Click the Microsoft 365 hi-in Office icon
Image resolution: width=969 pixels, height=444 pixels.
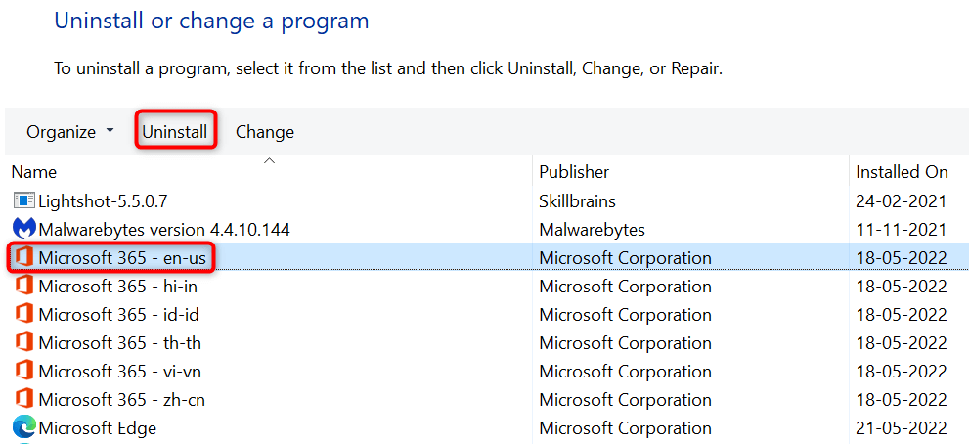tap(24, 287)
